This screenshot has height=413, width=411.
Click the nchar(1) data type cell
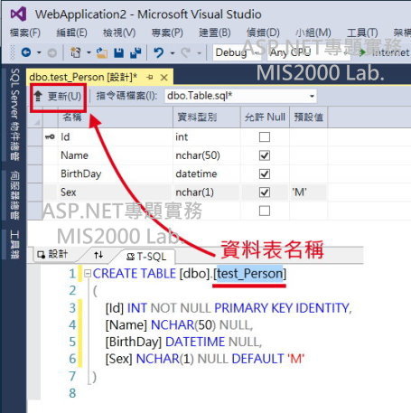[207, 192]
